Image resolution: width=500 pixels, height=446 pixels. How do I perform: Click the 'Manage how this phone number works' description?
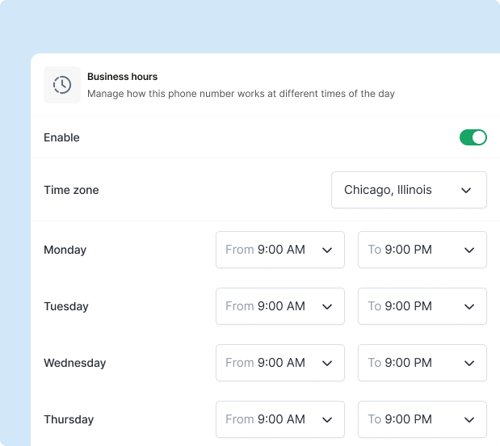click(241, 94)
